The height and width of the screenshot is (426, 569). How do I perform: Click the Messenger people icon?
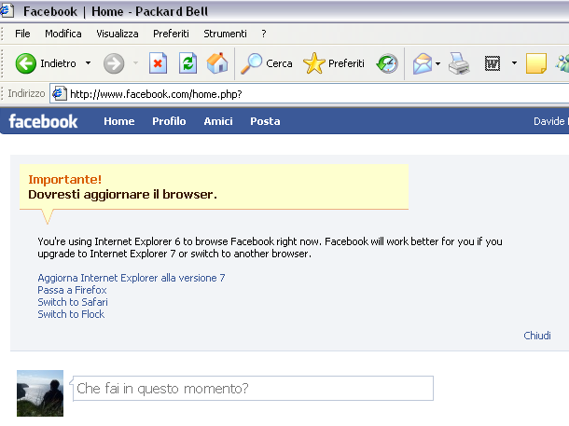point(562,63)
